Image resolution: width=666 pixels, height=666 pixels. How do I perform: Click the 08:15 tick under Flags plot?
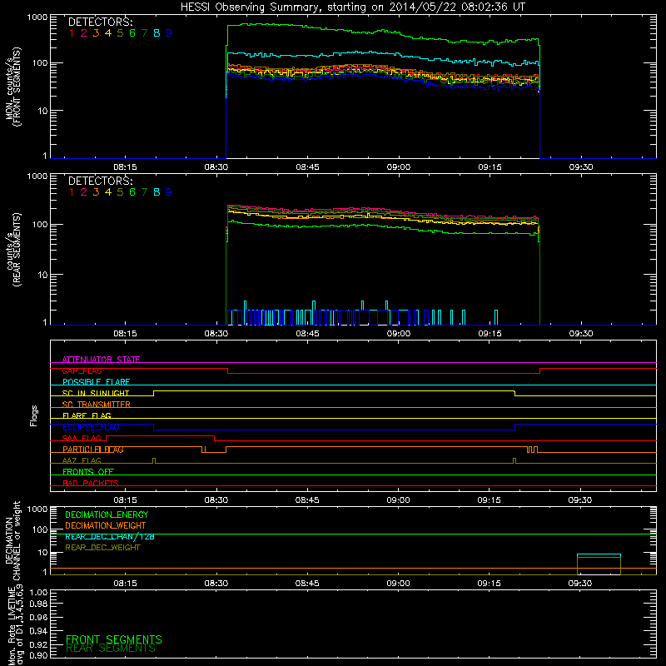coord(125,500)
